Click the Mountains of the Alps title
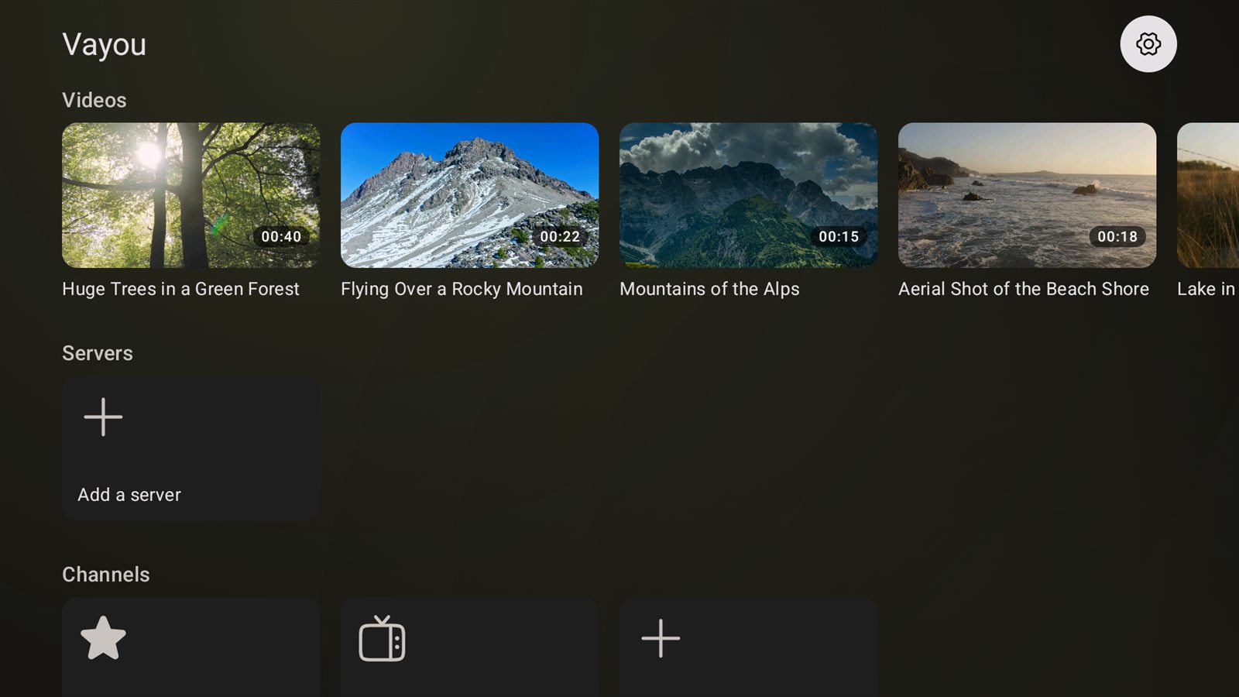The width and height of the screenshot is (1239, 697). tap(709, 289)
